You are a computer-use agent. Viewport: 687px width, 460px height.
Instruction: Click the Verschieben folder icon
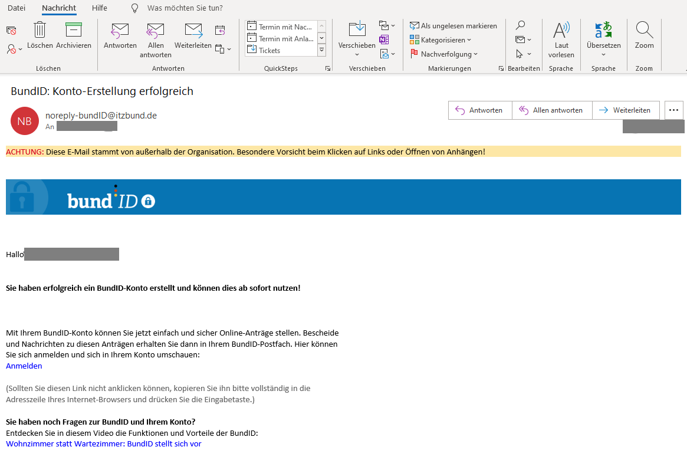coord(357,30)
